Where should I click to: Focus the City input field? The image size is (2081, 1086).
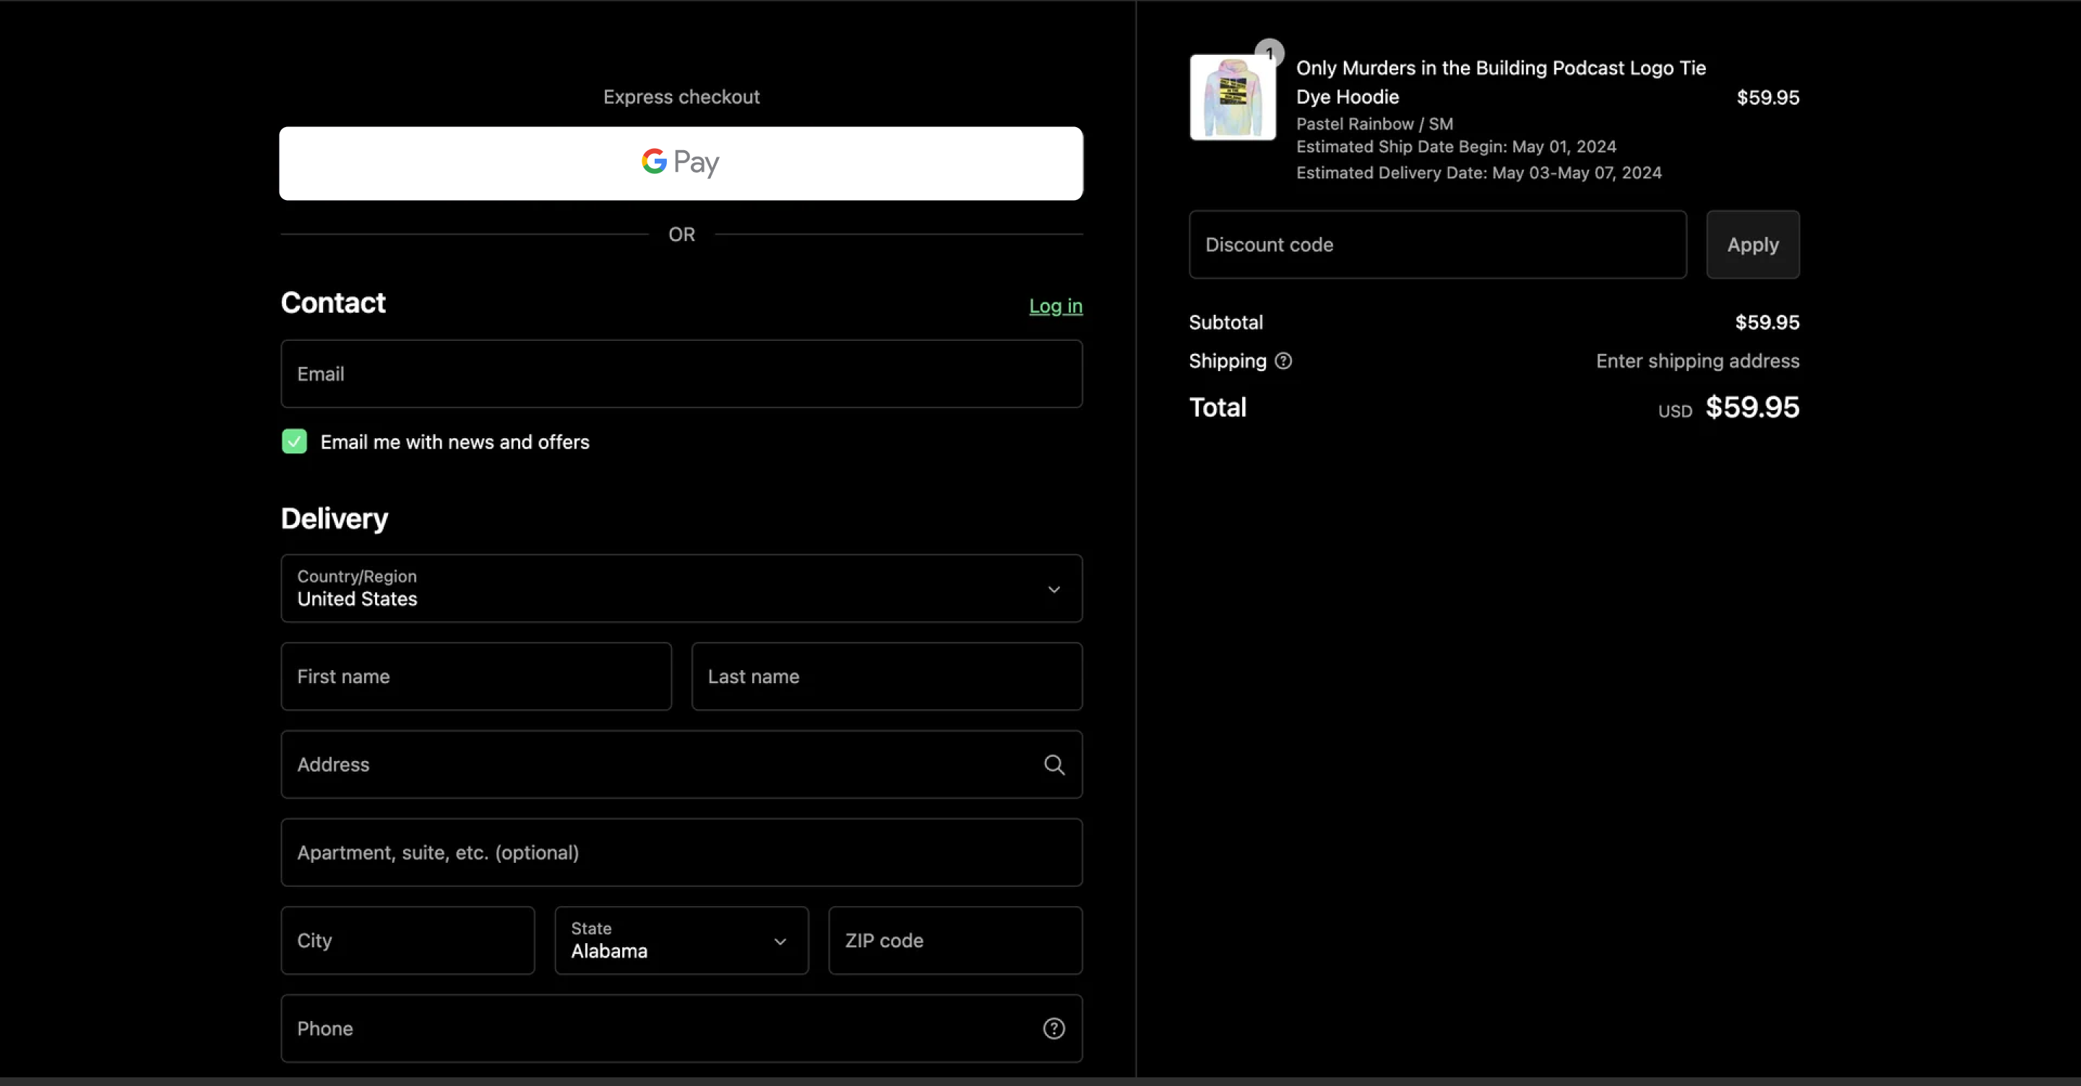407,941
